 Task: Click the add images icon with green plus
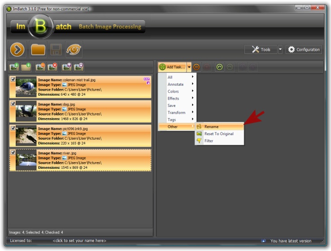coord(15,67)
